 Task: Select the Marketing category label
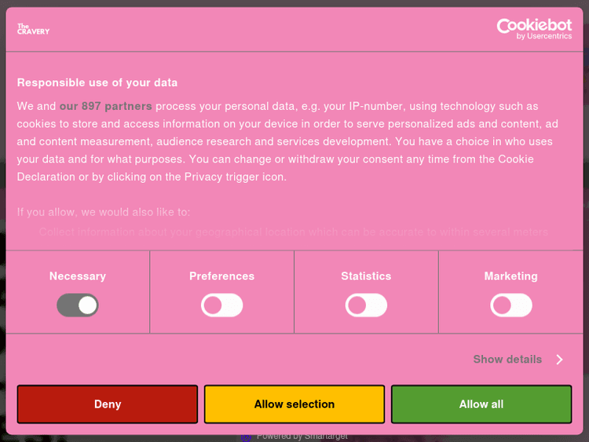coord(510,276)
